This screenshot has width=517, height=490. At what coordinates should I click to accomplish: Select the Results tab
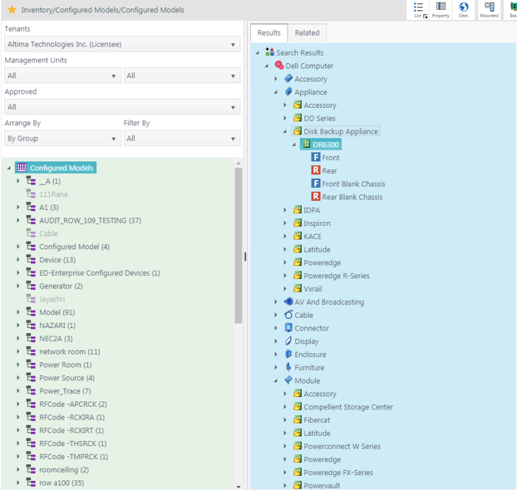click(x=268, y=32)
